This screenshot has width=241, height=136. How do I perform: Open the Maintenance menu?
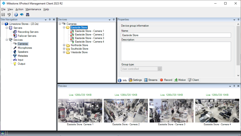[33, 9]
